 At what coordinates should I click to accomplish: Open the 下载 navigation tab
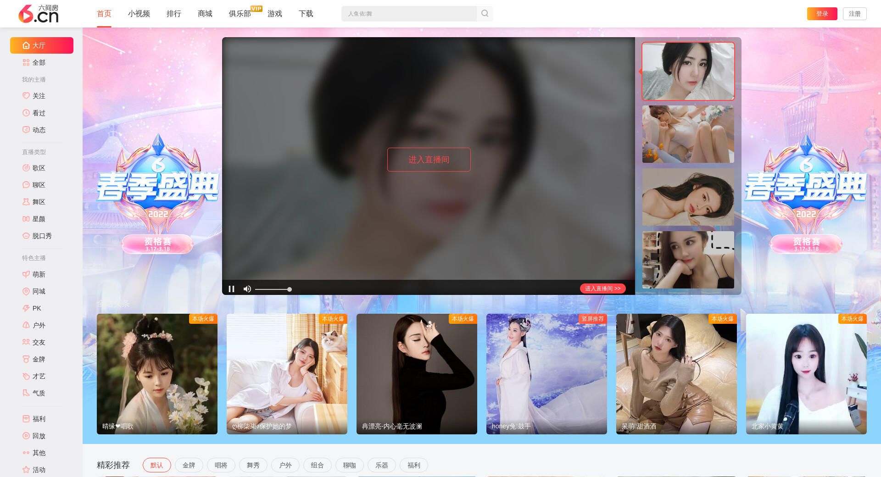[306, 14]
